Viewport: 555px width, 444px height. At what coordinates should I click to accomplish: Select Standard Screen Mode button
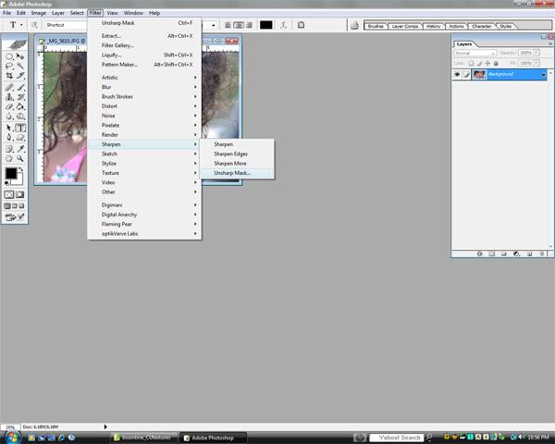[x=7, y=205]
